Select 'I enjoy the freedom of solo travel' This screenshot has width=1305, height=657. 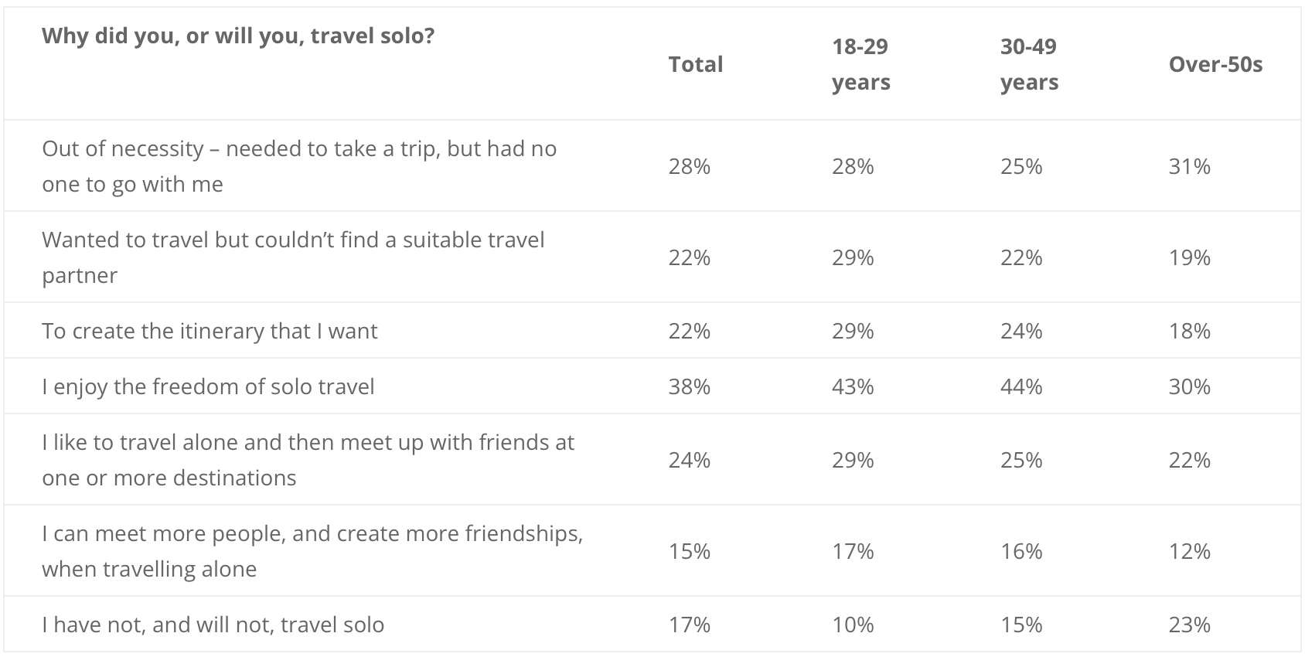tap(208, 386)
